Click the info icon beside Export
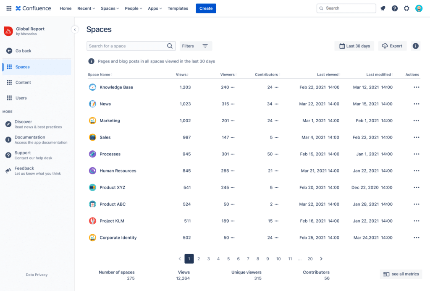 [415, 46]
